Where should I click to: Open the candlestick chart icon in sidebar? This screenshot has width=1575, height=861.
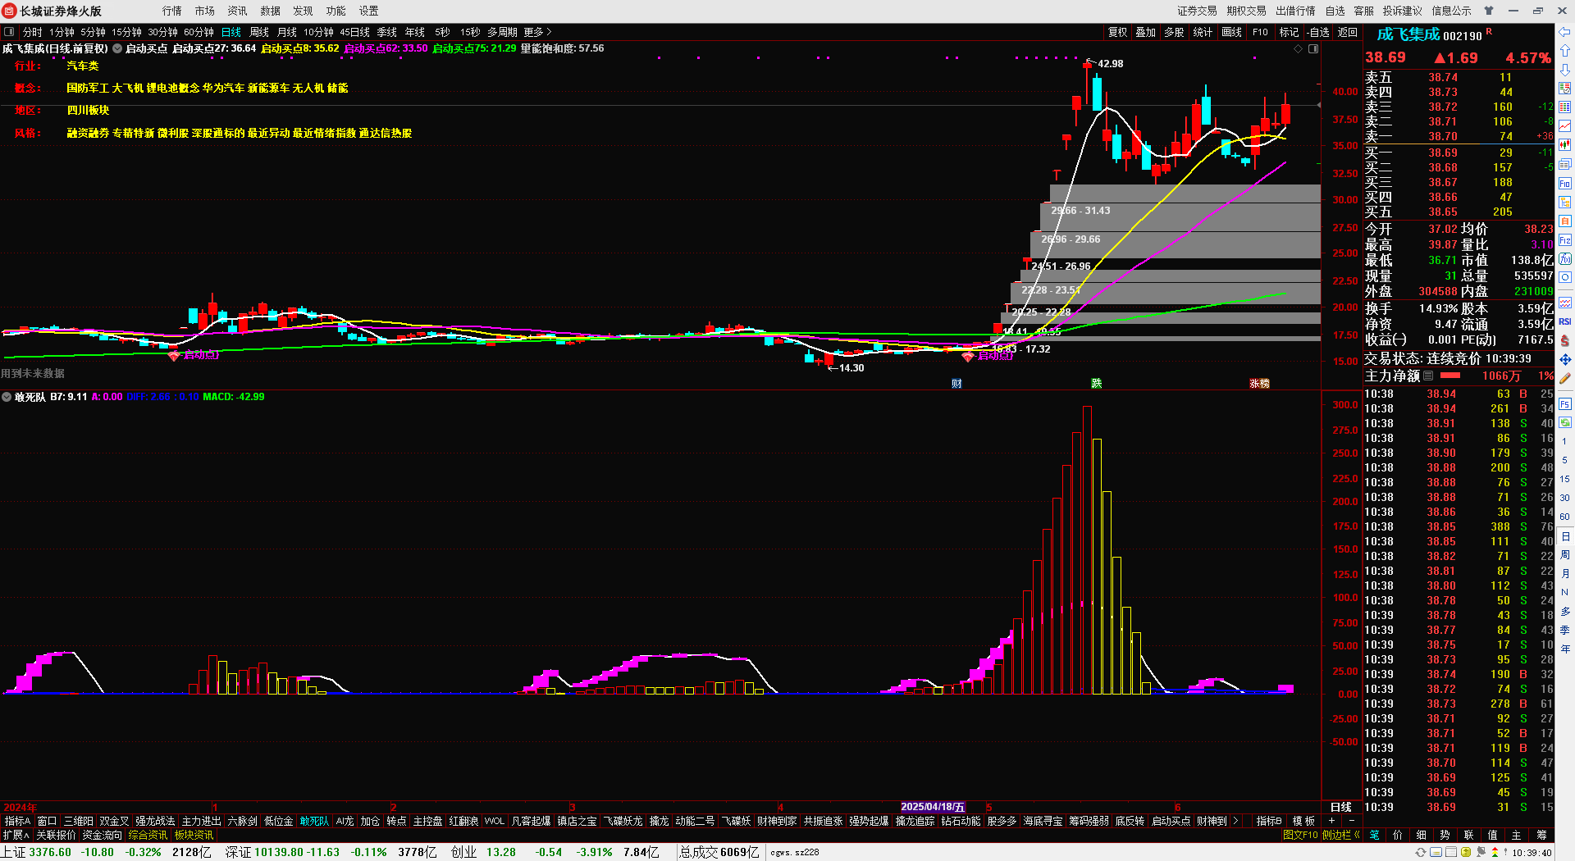click(1565, 144)
